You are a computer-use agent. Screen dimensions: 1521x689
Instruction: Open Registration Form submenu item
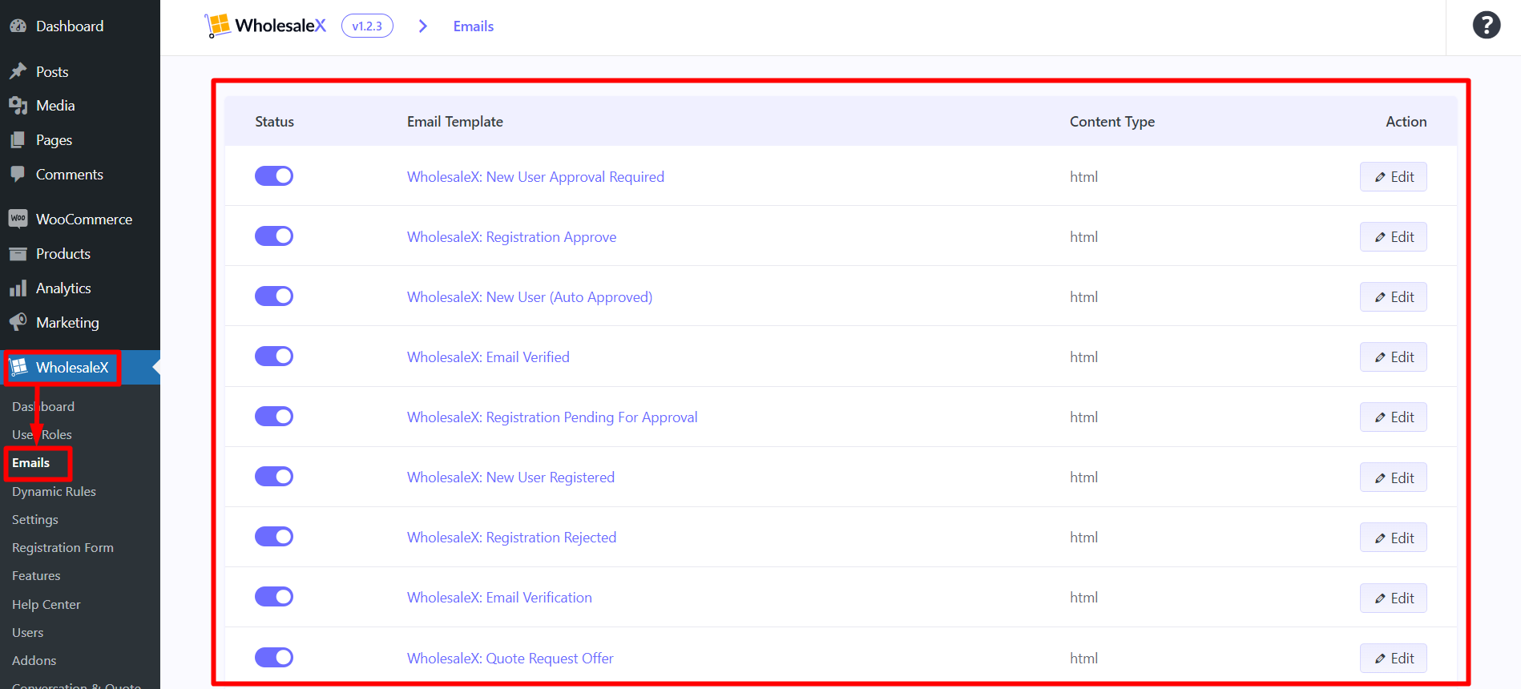63,547
